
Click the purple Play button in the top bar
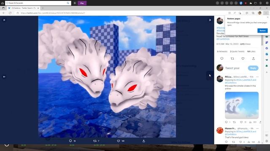click(82, 3)
